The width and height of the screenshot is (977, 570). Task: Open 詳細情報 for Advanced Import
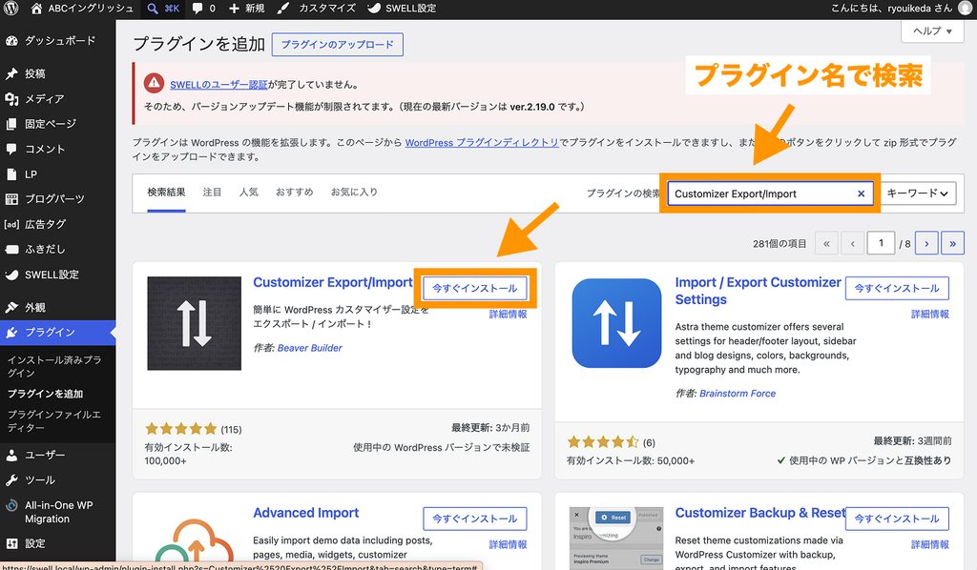(x=508, y=544)
